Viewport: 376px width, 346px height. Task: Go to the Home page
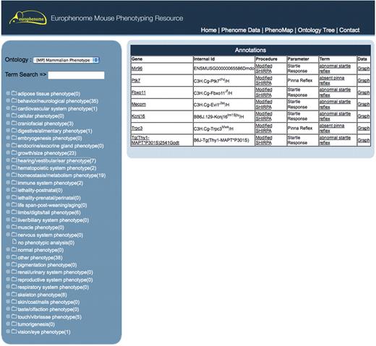[208, 30]
